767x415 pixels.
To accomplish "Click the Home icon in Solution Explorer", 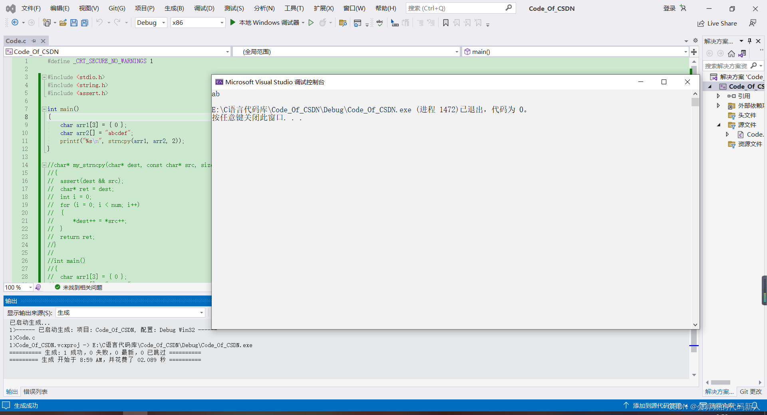I will [x=731, y=54].
